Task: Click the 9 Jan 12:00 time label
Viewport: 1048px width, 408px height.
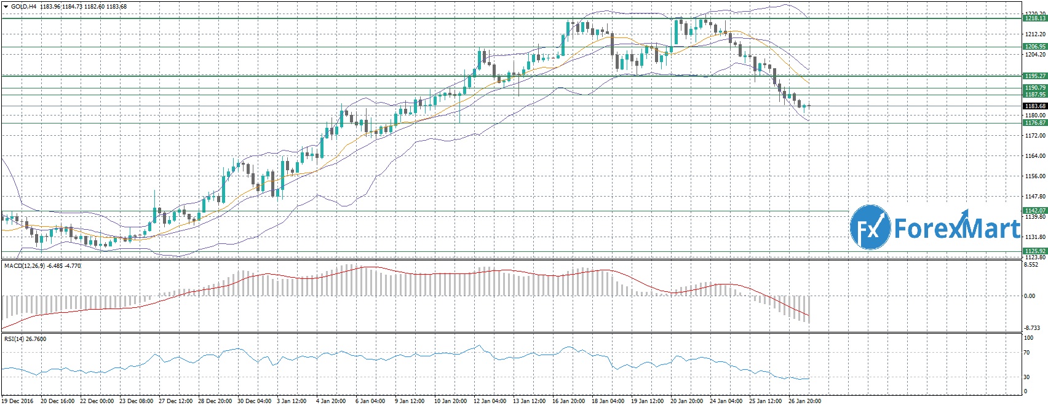Action: tap(410, 401)
